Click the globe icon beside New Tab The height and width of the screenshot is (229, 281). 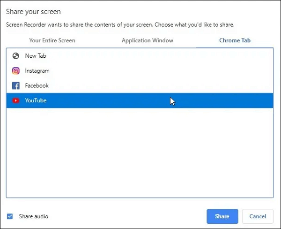tap(16, 56)
